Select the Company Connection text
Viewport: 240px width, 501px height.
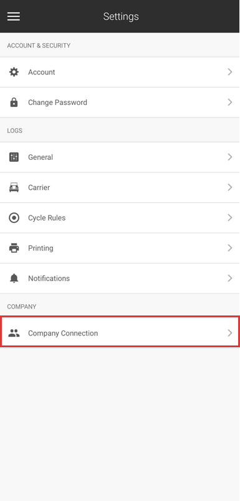point(63,333)
